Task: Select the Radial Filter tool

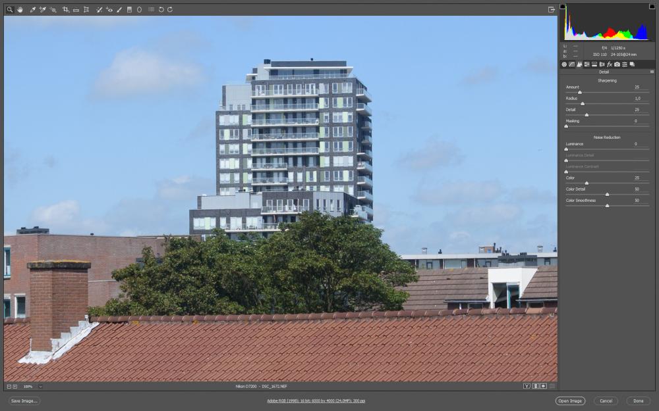Action: [x=140, y=9]
